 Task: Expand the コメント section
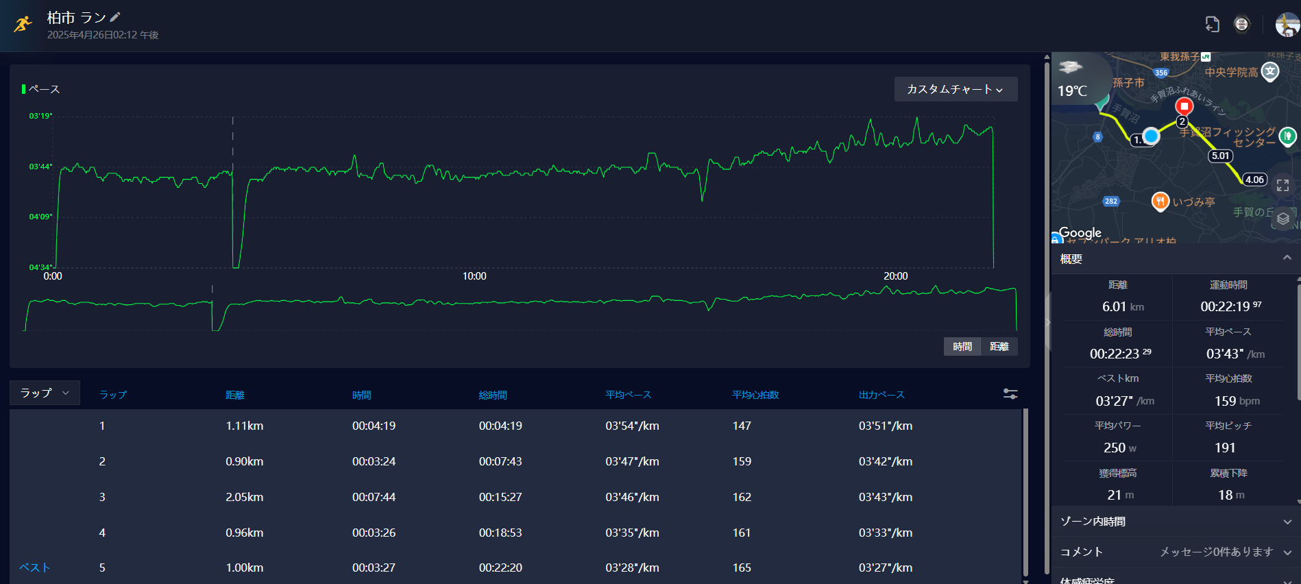1175,552
